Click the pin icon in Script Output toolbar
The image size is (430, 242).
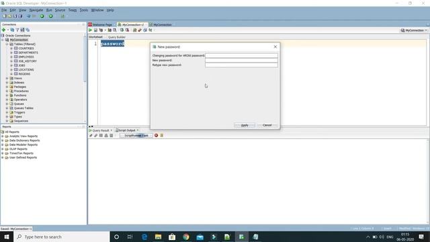pos(91,135)
